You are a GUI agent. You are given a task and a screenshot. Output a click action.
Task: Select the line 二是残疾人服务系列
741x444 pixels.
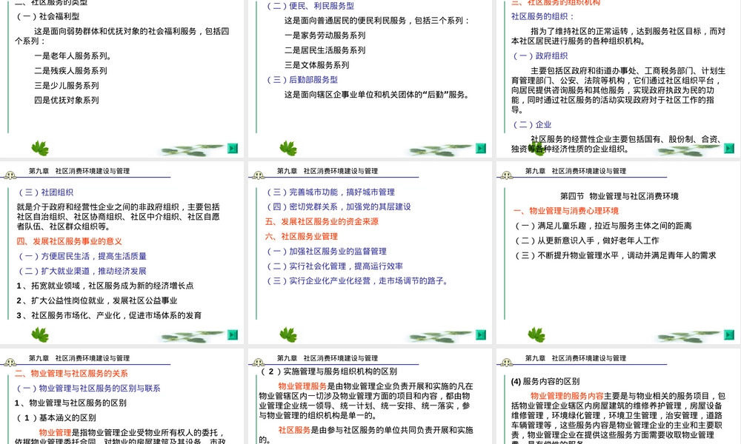(x=70, y=71)
